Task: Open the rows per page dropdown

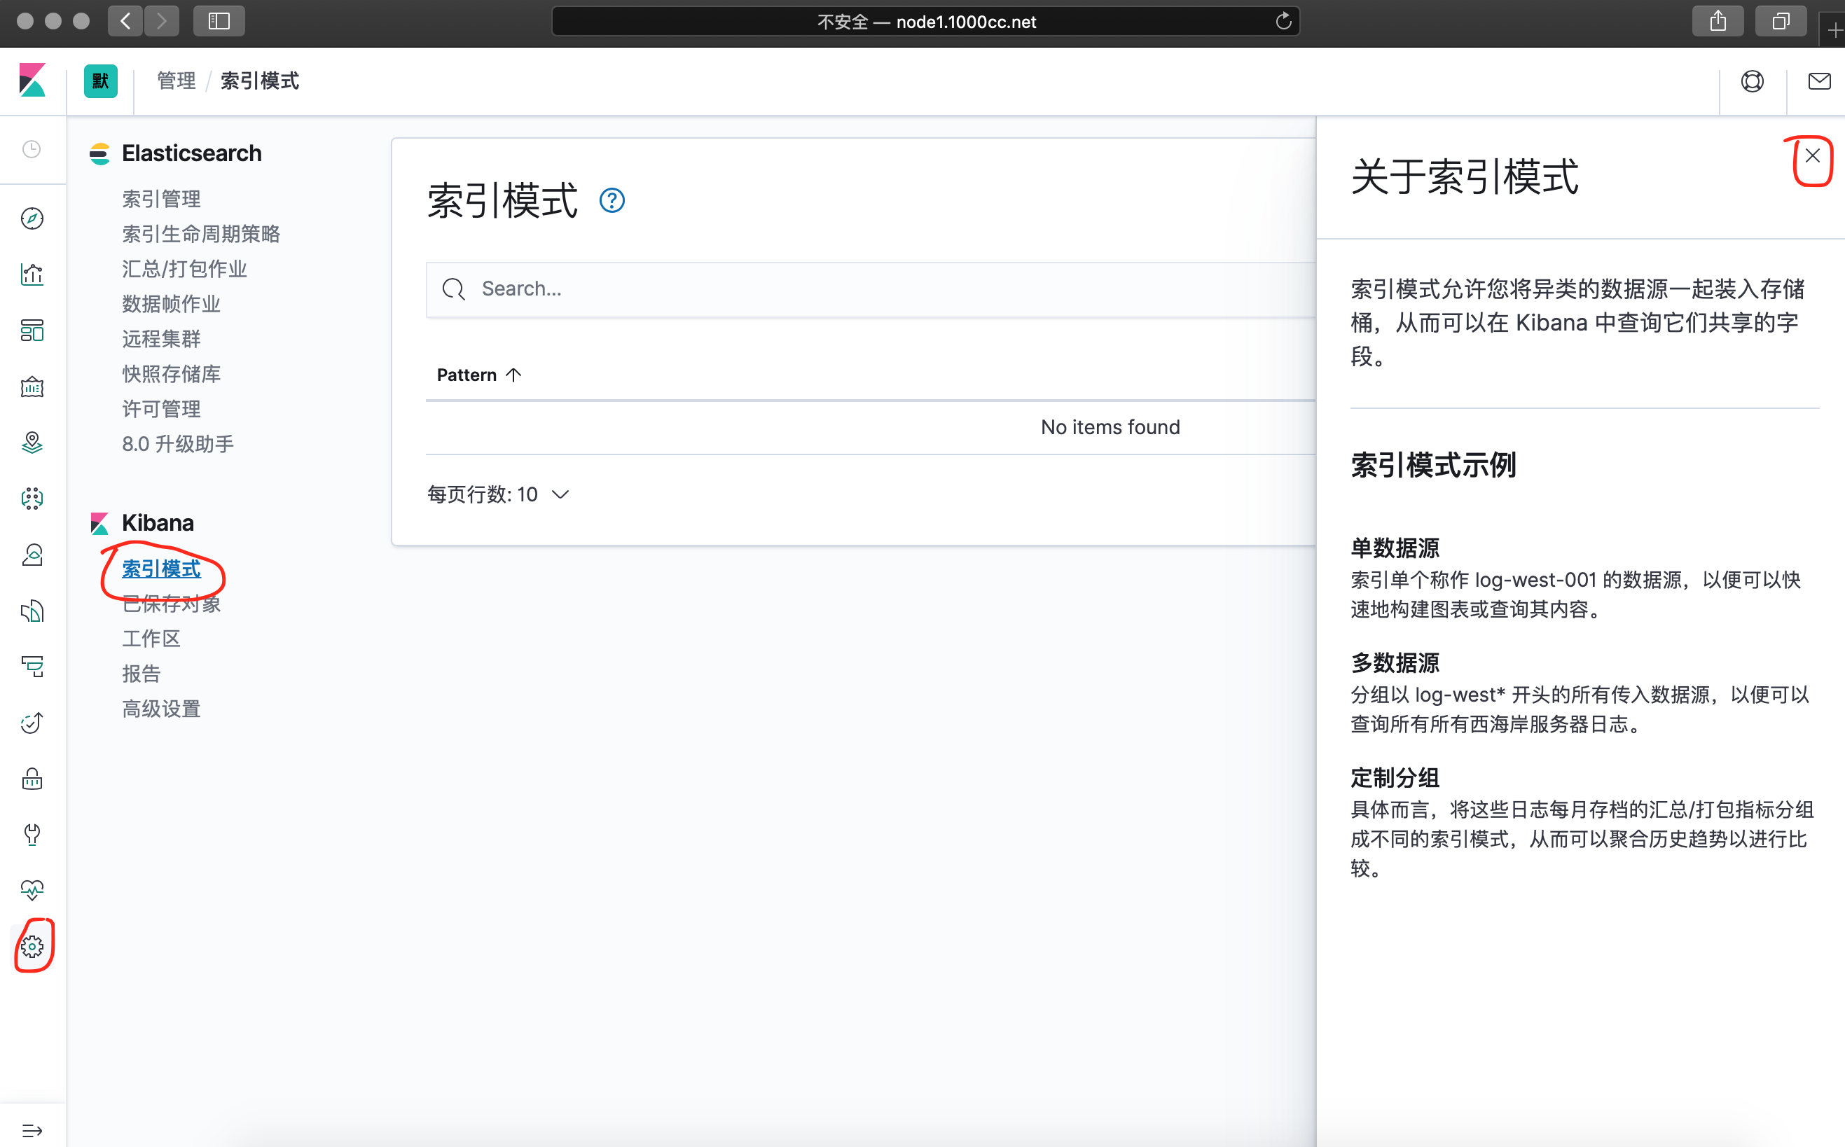Action: pyautogui.click(x=499, y=494)
